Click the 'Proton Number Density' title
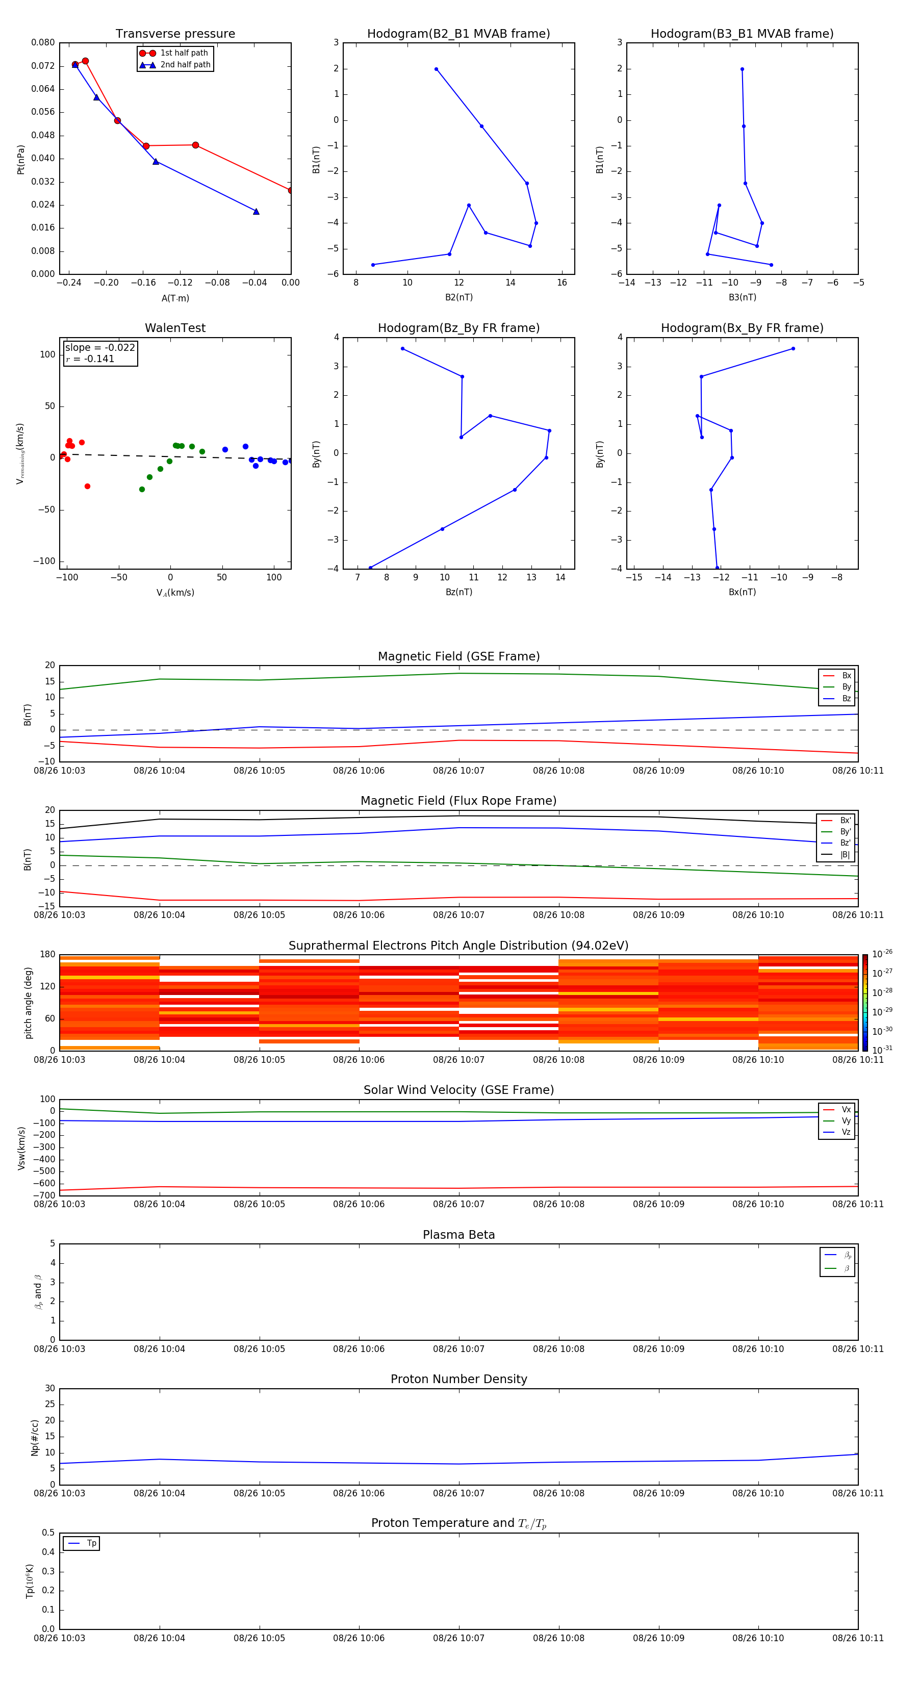This screenshot has height=1683, width=918. pyautogui.click(x=458, y=1379)
